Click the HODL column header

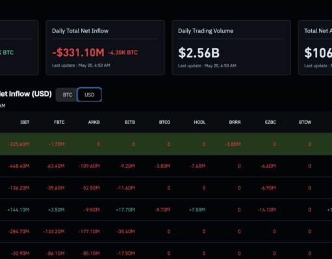click(x=199, y=122)
